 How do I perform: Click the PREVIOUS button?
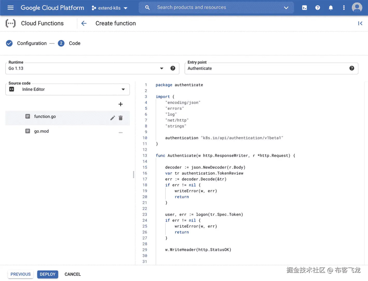click(x=21, y=274)
